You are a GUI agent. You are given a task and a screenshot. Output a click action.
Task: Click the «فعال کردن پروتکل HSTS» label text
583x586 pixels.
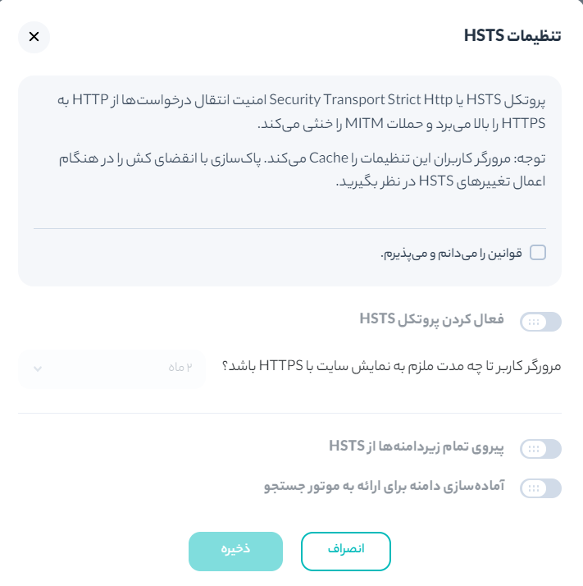coord(432,318)
